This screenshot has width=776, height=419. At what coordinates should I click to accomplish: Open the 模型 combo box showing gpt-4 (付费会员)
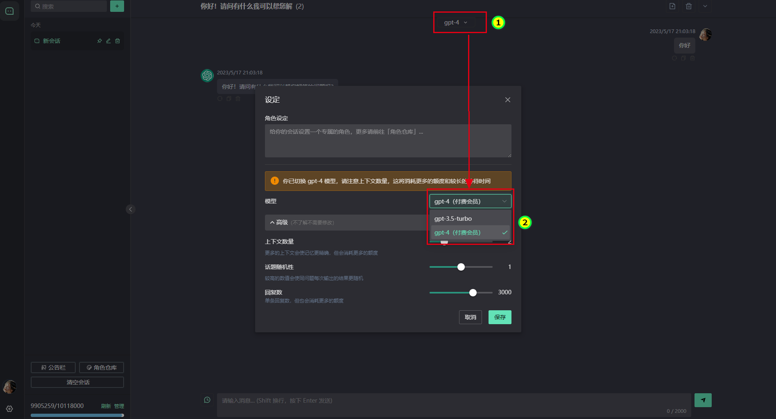pyautogui.click(x=471, y=201)
